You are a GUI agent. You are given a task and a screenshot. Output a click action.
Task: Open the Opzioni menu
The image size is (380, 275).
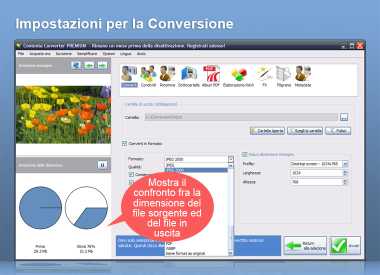coord(108,54)
